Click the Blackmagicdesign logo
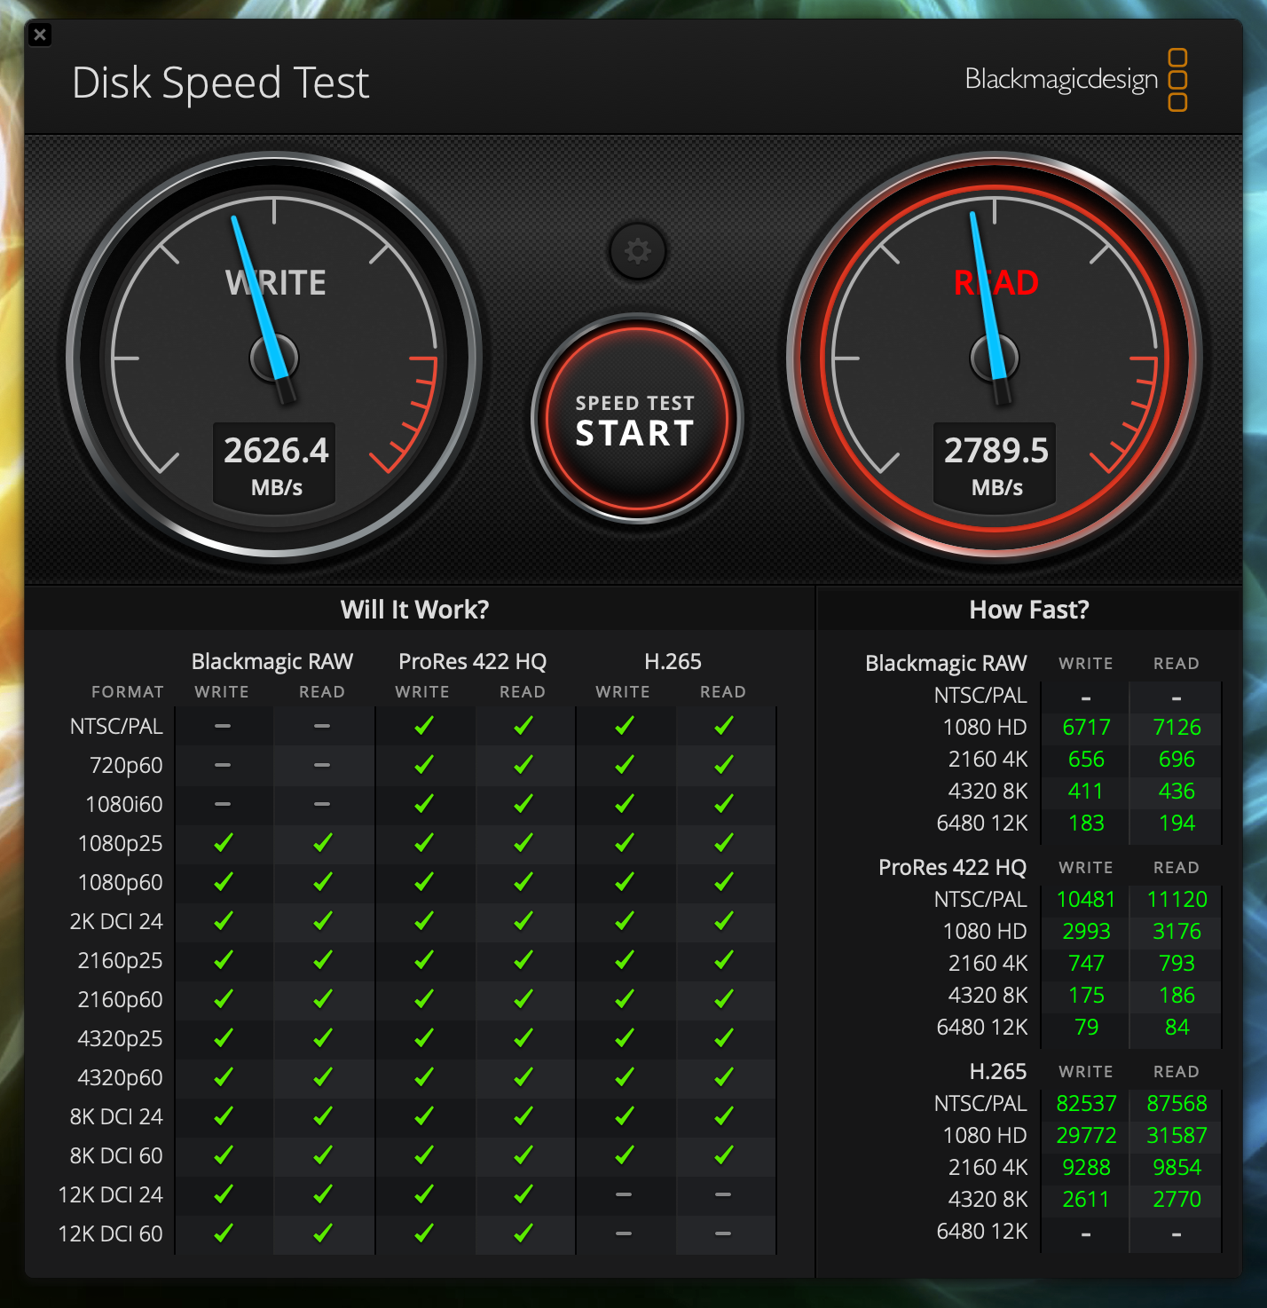The height and width of the screenshot is (1308, 1267). tap(1075, 80)
